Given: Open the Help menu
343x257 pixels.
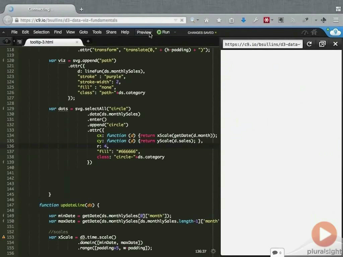Looking at the screenshot, I should click(125, 32).
